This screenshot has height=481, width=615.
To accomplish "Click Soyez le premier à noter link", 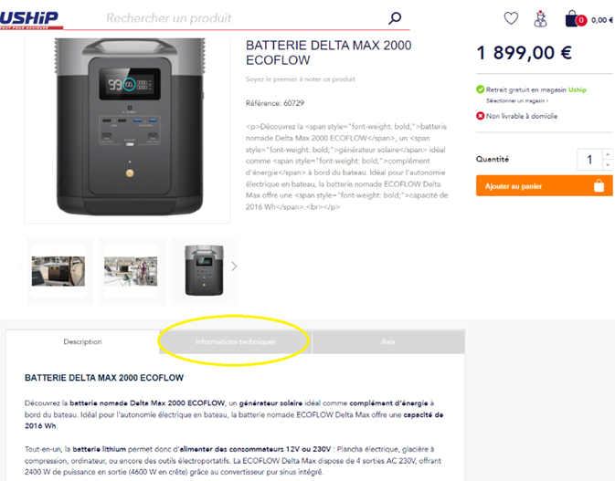I will pyautogui.click(x=300, y=79).
